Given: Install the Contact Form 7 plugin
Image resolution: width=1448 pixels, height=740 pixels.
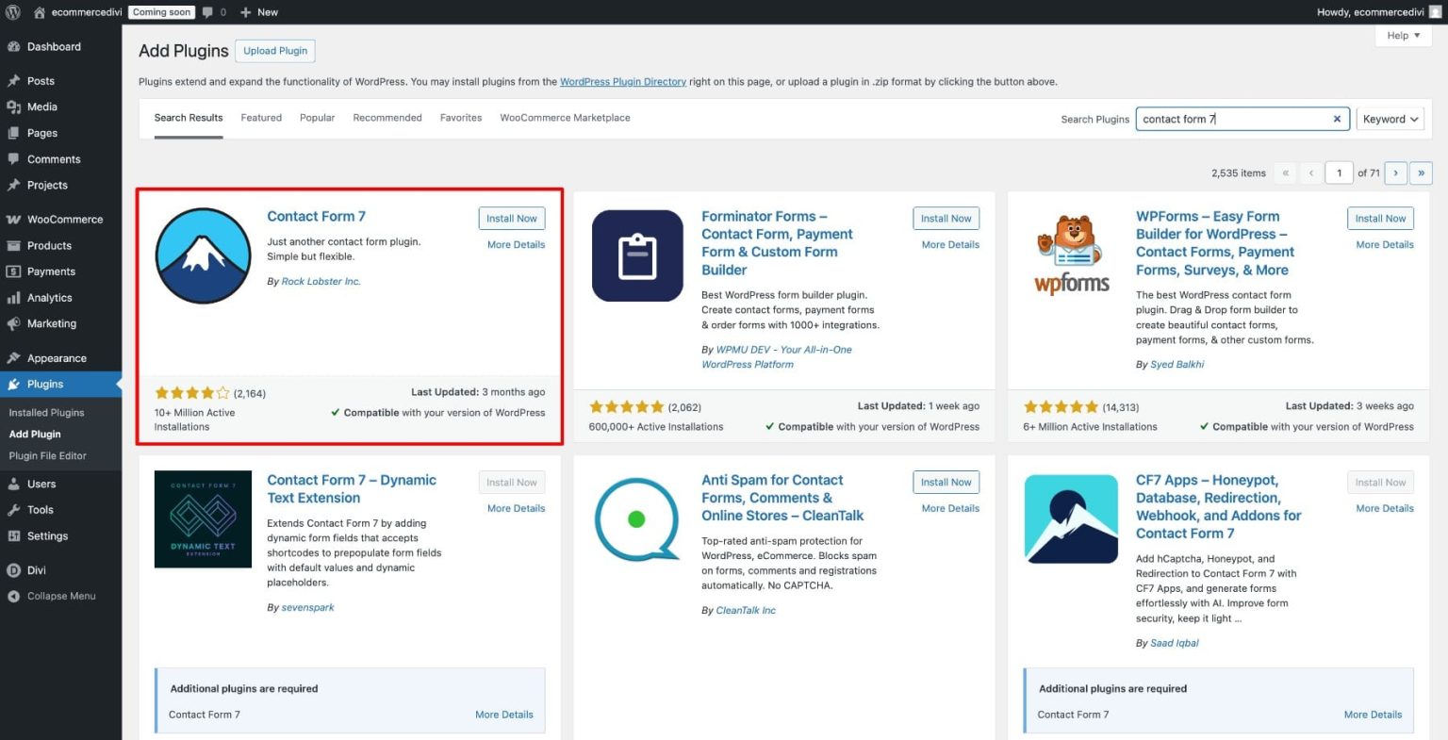Looking at the screenshot, I should (512, 219).
